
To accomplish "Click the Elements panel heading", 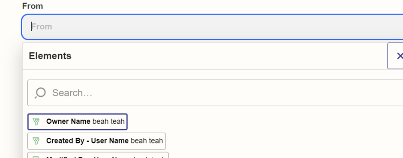I will click(x=50, y=56).
